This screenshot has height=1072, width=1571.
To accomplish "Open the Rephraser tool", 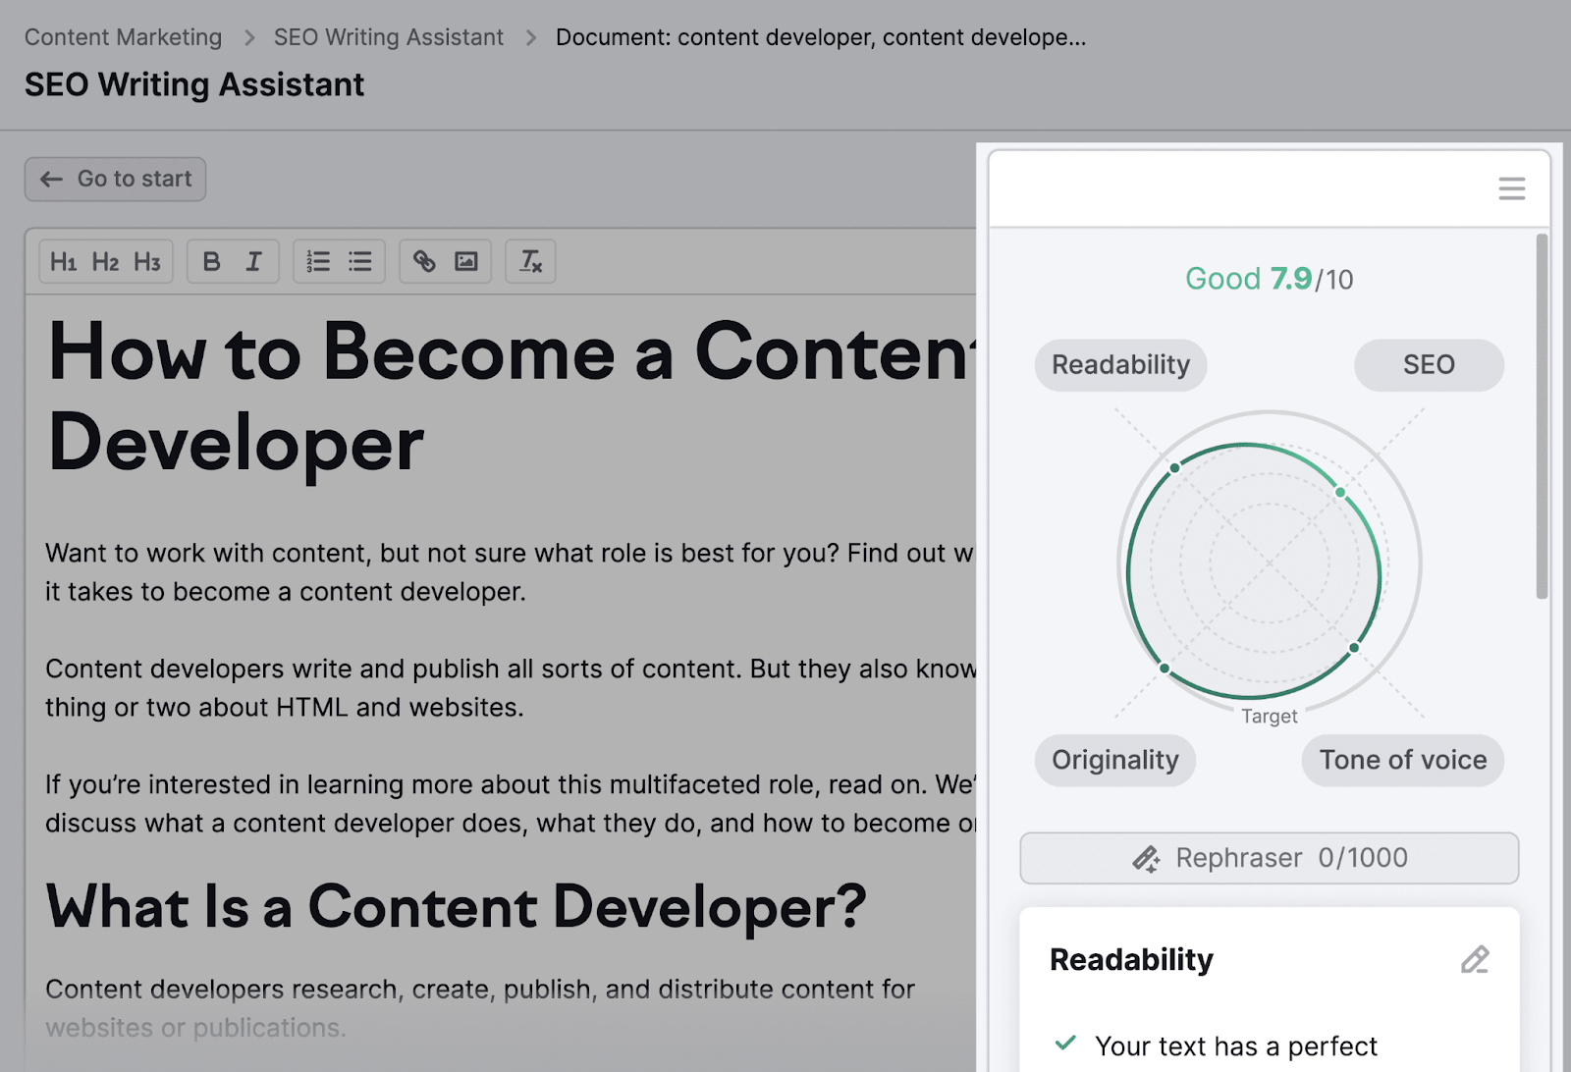I will (x=1269, y=858).
